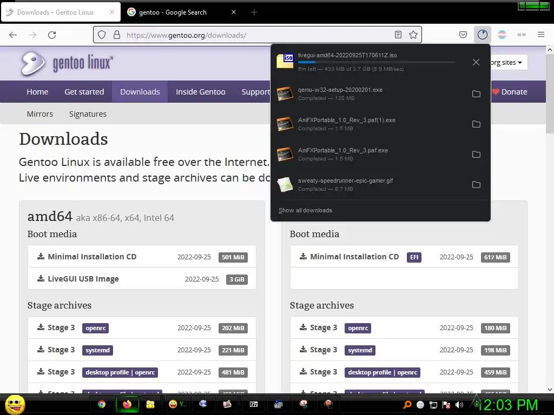Click the padlock site security icon

click(117, 35)
